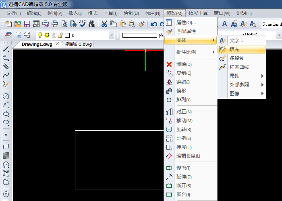The image size is (282, 201).
Task: Select 偏移 menu entry
Action: pyautogui.click(x=190, y=91)
